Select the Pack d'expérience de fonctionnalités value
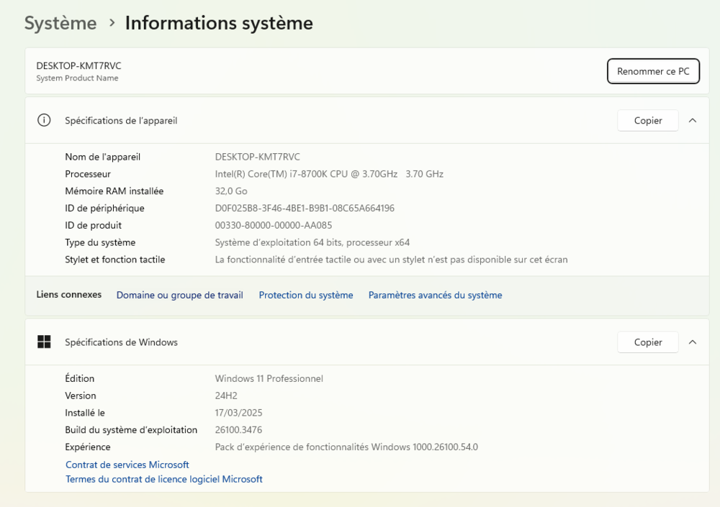This screenshot has height=507, width=720. [x=346, y=447]
